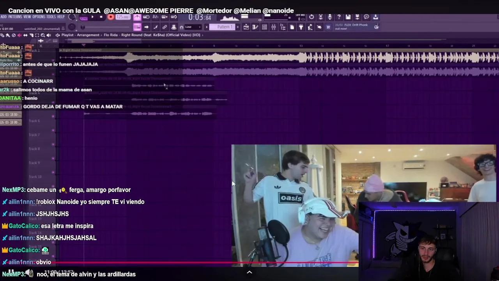Open the PATTERNS menu
The width and height of the screenshot is (499, 281).
[x=15, y=17]
